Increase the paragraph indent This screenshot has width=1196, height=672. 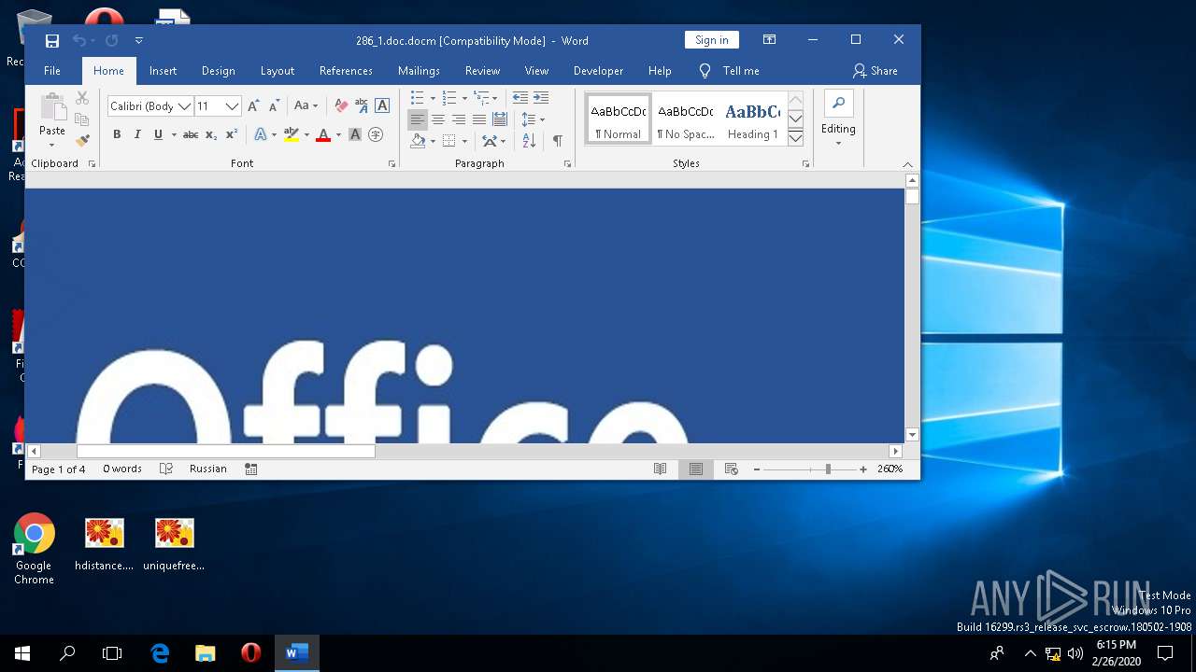[541, 98]
